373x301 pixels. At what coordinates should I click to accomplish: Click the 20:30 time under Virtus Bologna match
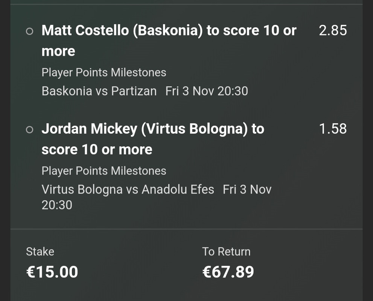coord(56,205)
